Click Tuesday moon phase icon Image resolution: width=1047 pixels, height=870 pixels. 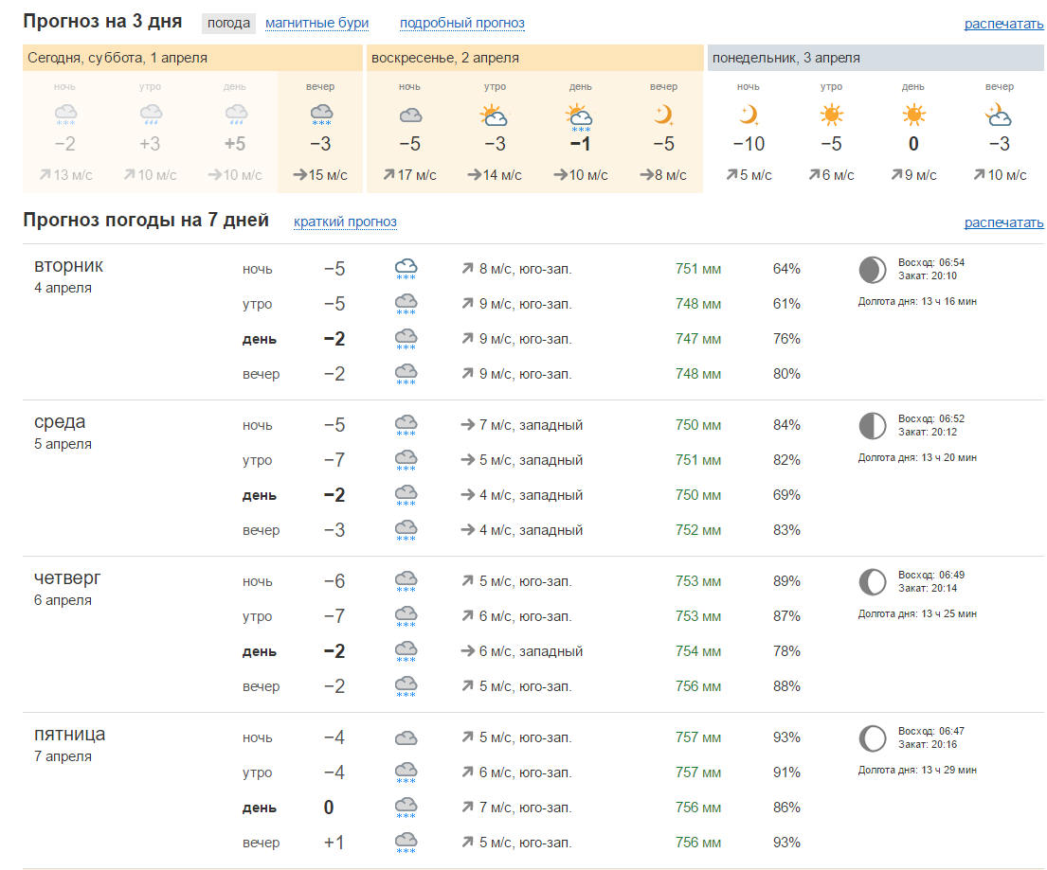click(872, 270)
